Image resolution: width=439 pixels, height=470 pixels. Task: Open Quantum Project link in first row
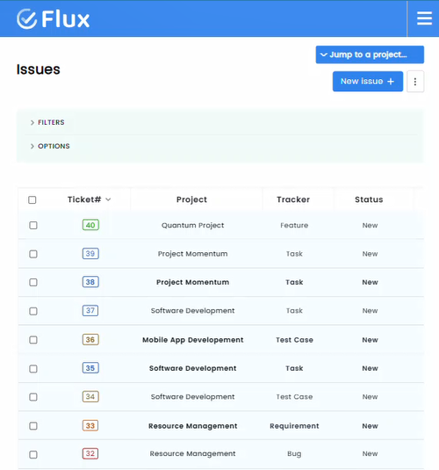[192, 226]
